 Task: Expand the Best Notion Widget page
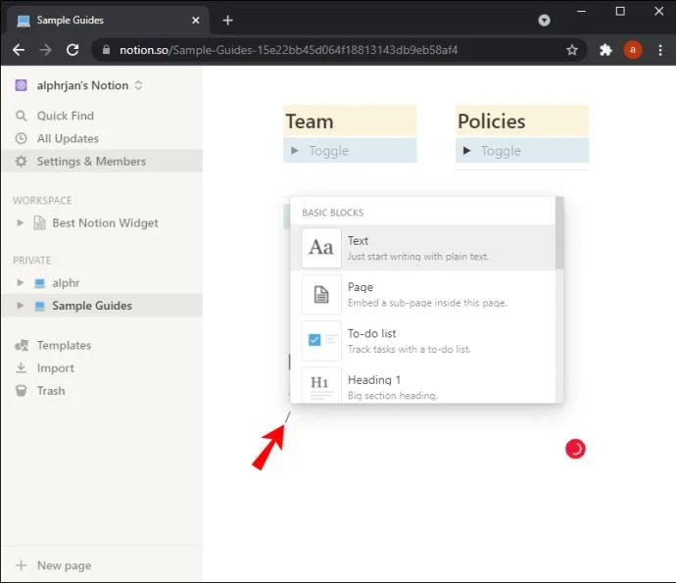(x=20, y=222)
